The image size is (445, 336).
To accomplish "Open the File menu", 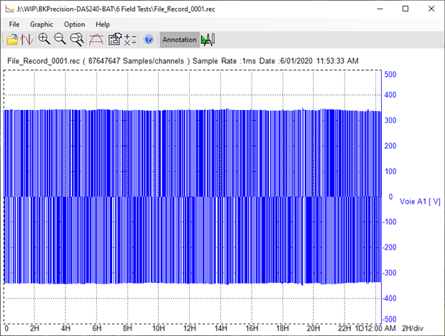I will (14, 24).
